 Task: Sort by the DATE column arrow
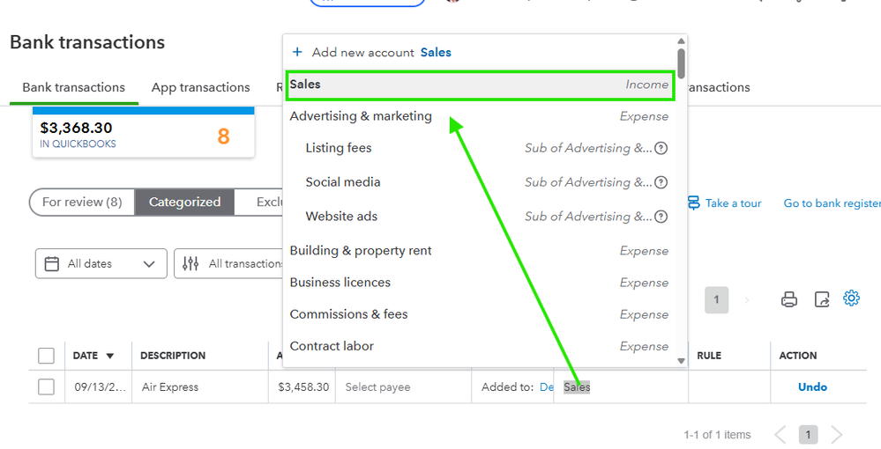coord(110,357)
